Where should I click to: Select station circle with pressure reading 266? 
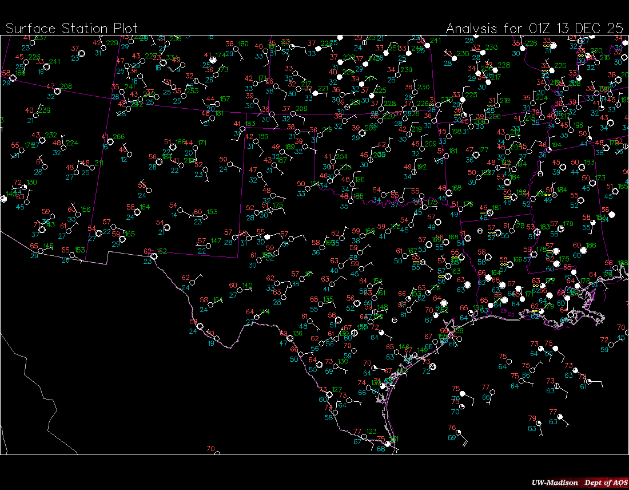tap(110, 141)
